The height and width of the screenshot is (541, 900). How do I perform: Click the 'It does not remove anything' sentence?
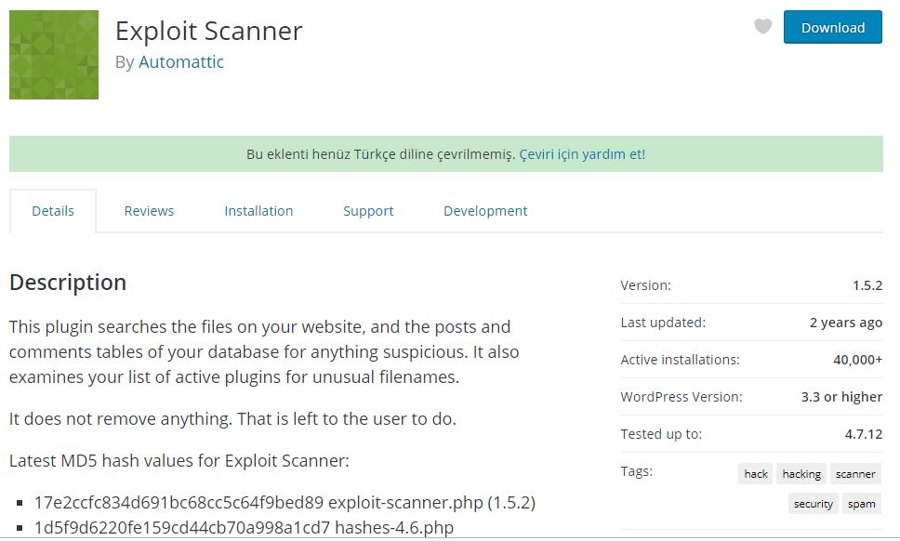[232, 419]
